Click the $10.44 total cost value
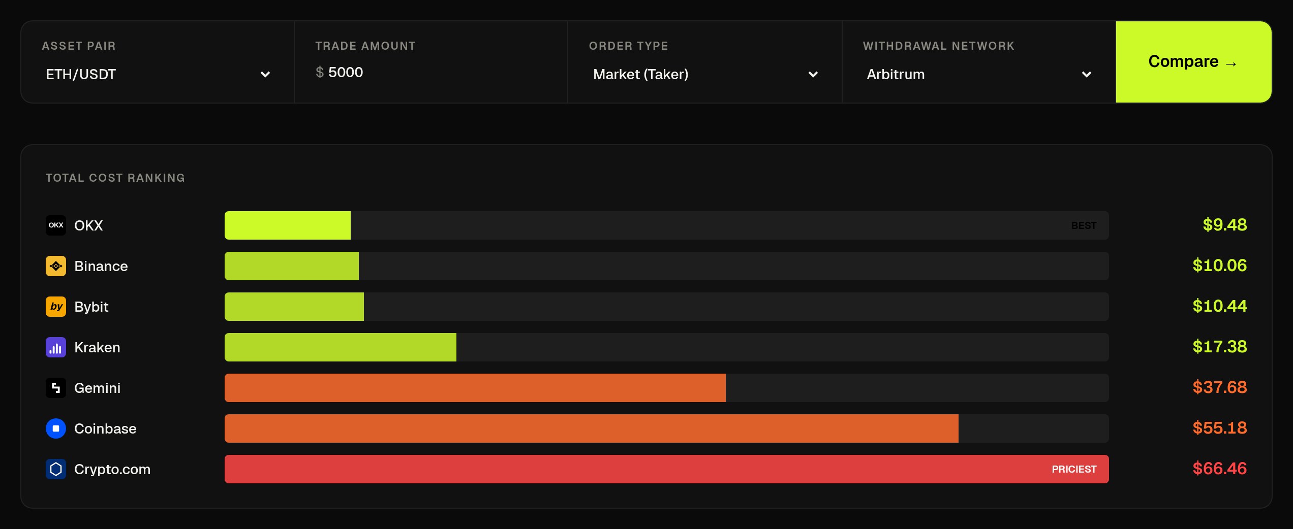Image resolution: width=1293 pixels, height=529 pixels. [1219, 306]
